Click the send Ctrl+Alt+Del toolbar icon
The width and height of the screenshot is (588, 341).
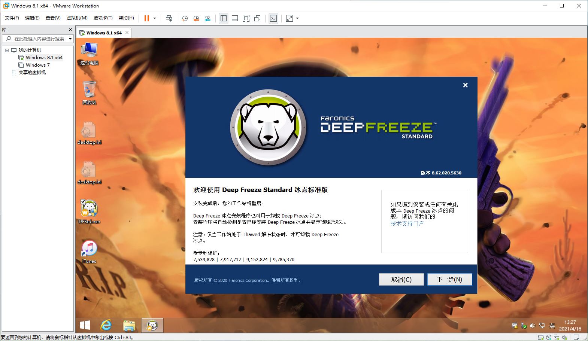pos(169,18)
